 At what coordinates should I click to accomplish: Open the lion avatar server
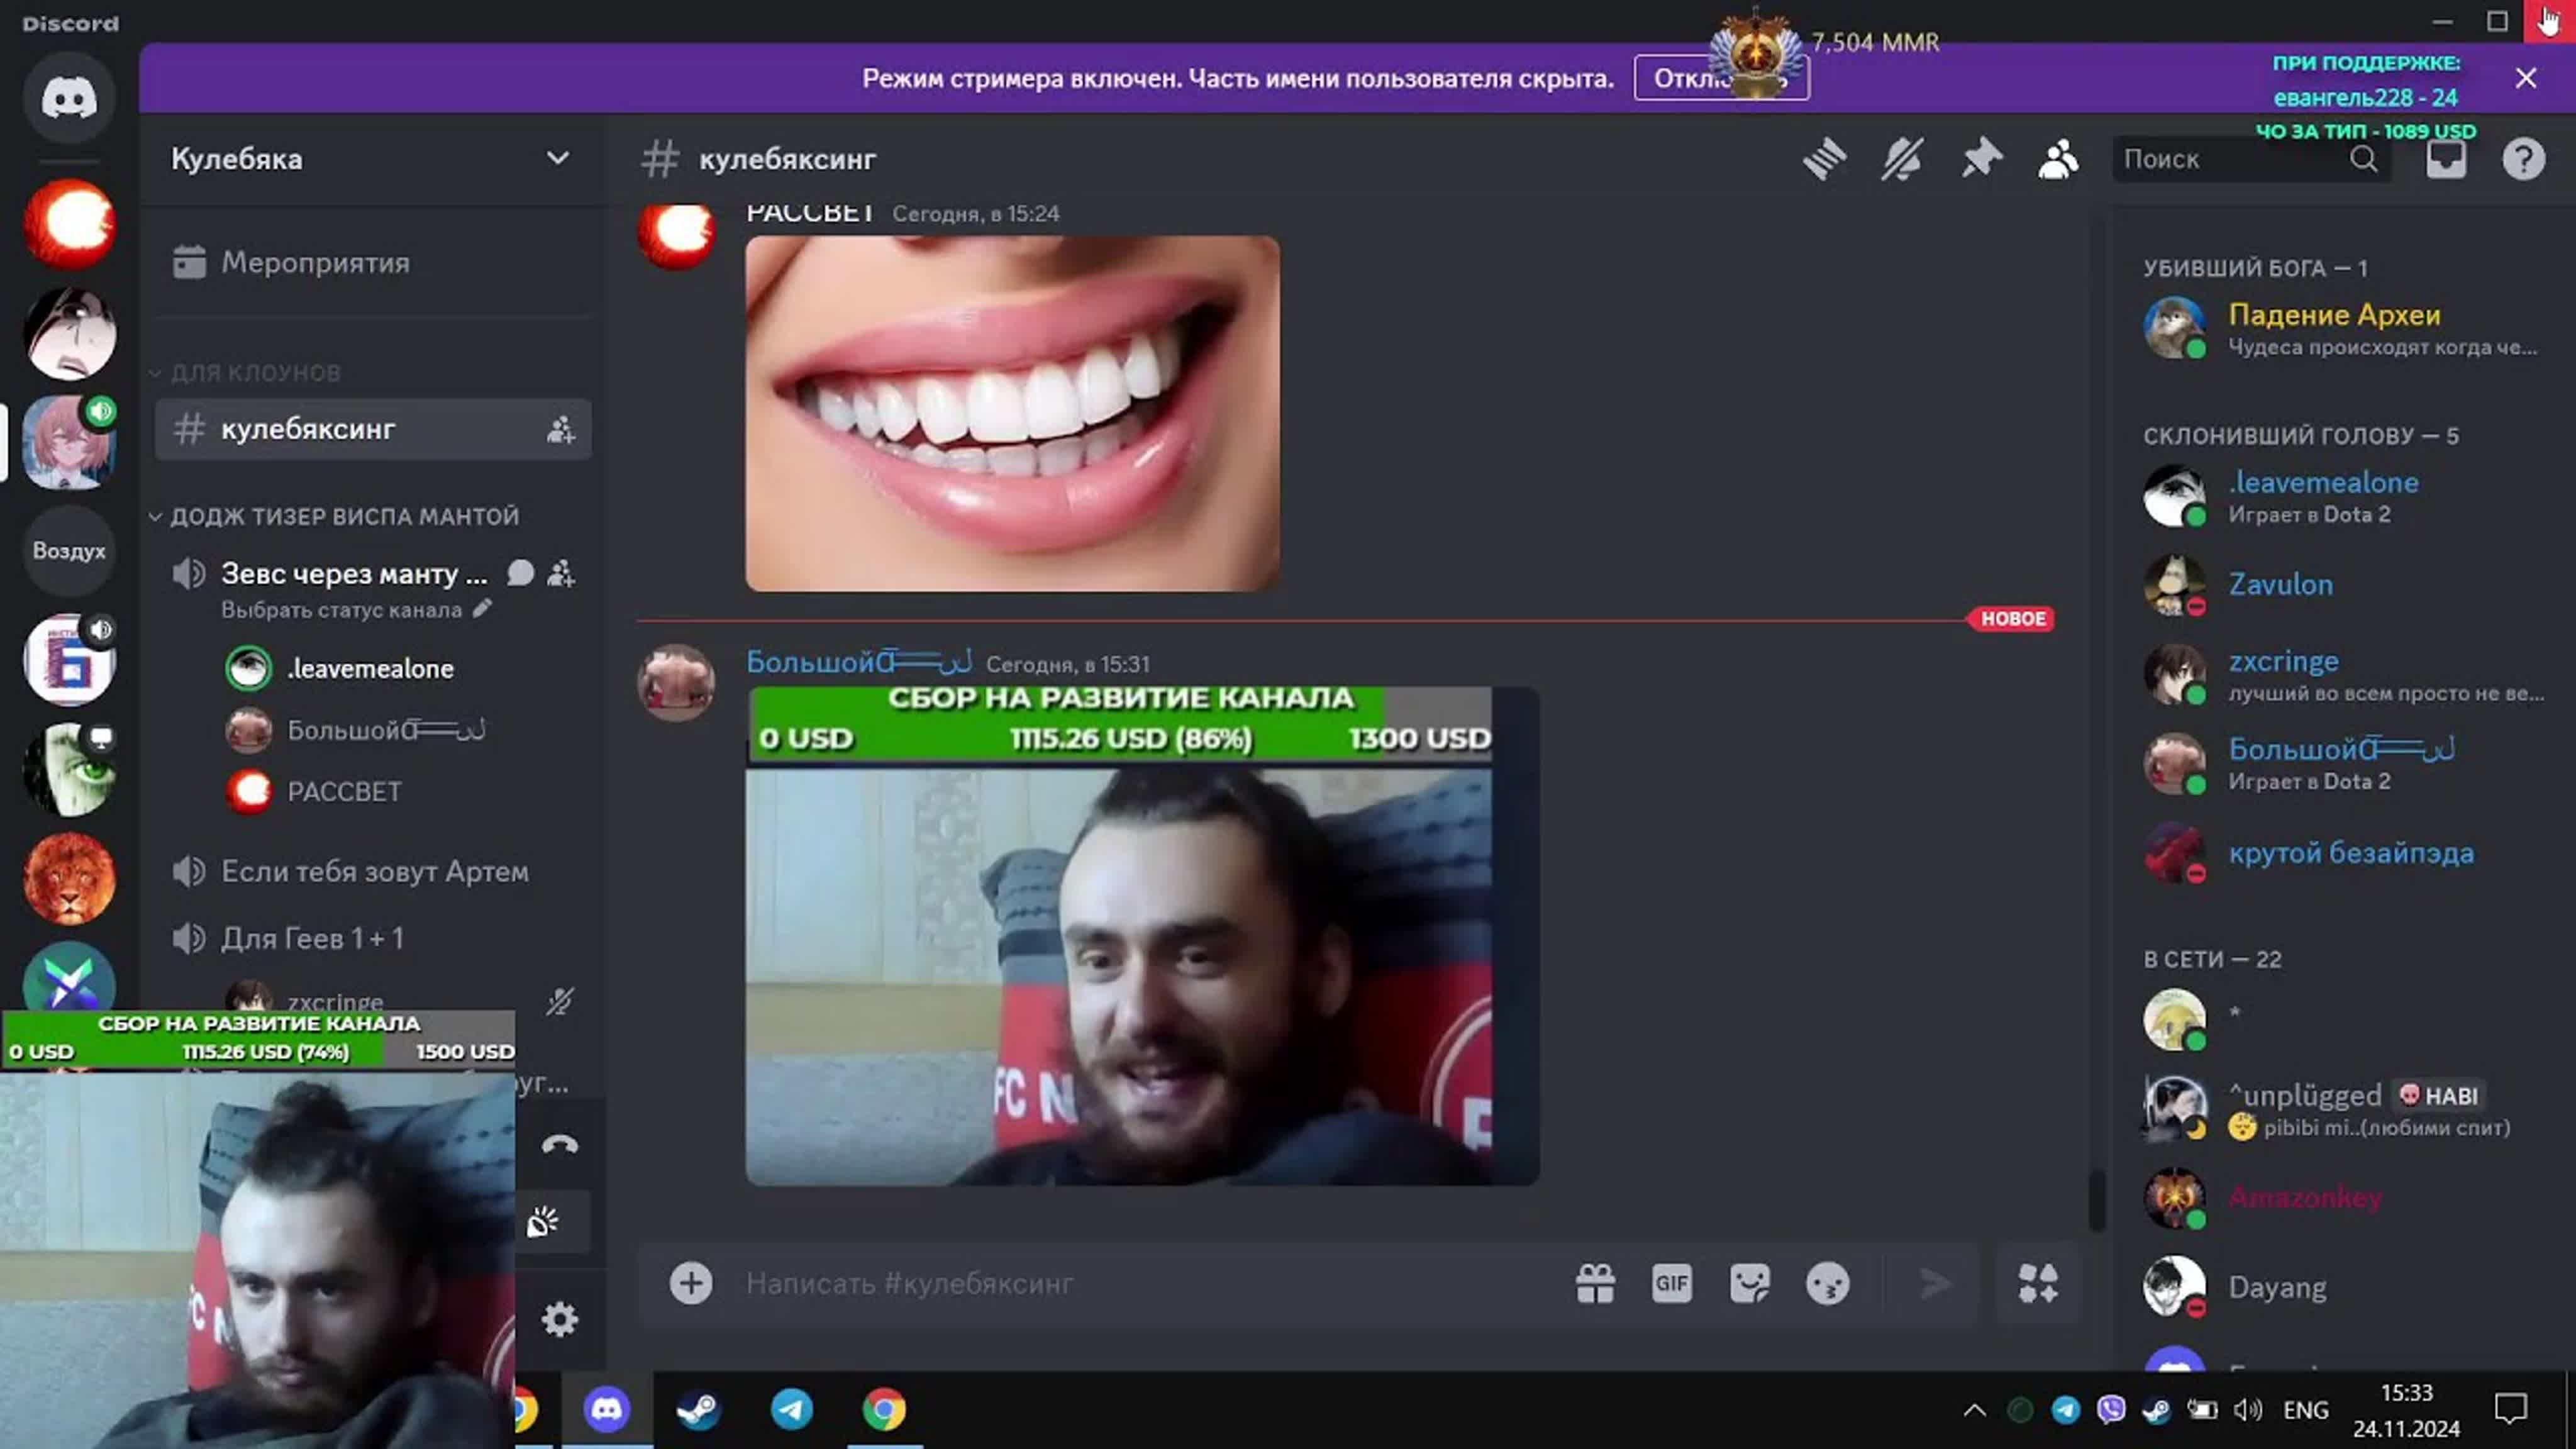click(69, 878)
